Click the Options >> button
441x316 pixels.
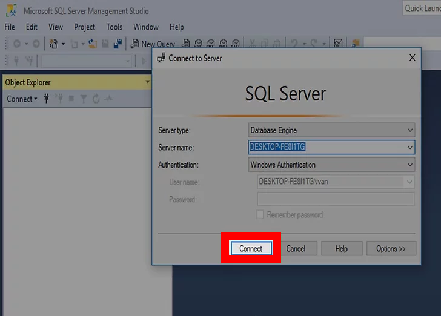coord(391,249)
